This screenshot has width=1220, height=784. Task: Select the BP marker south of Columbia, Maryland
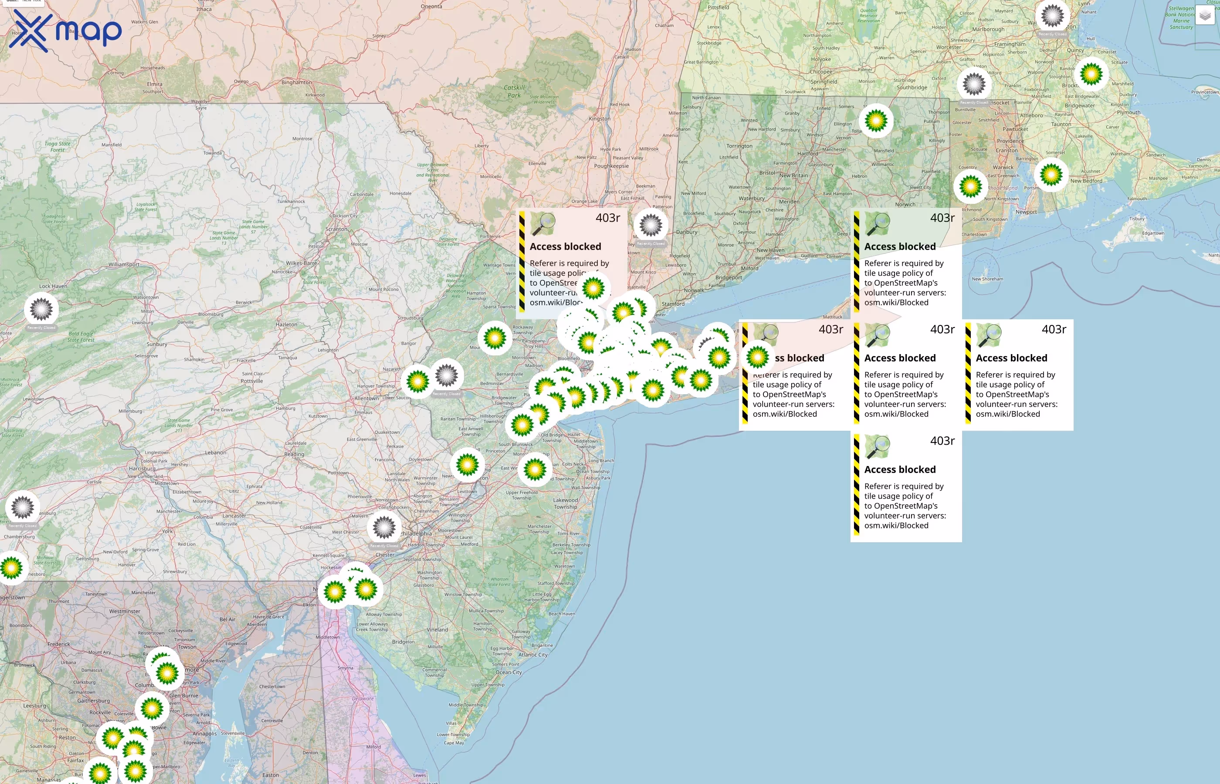[152, 708]
